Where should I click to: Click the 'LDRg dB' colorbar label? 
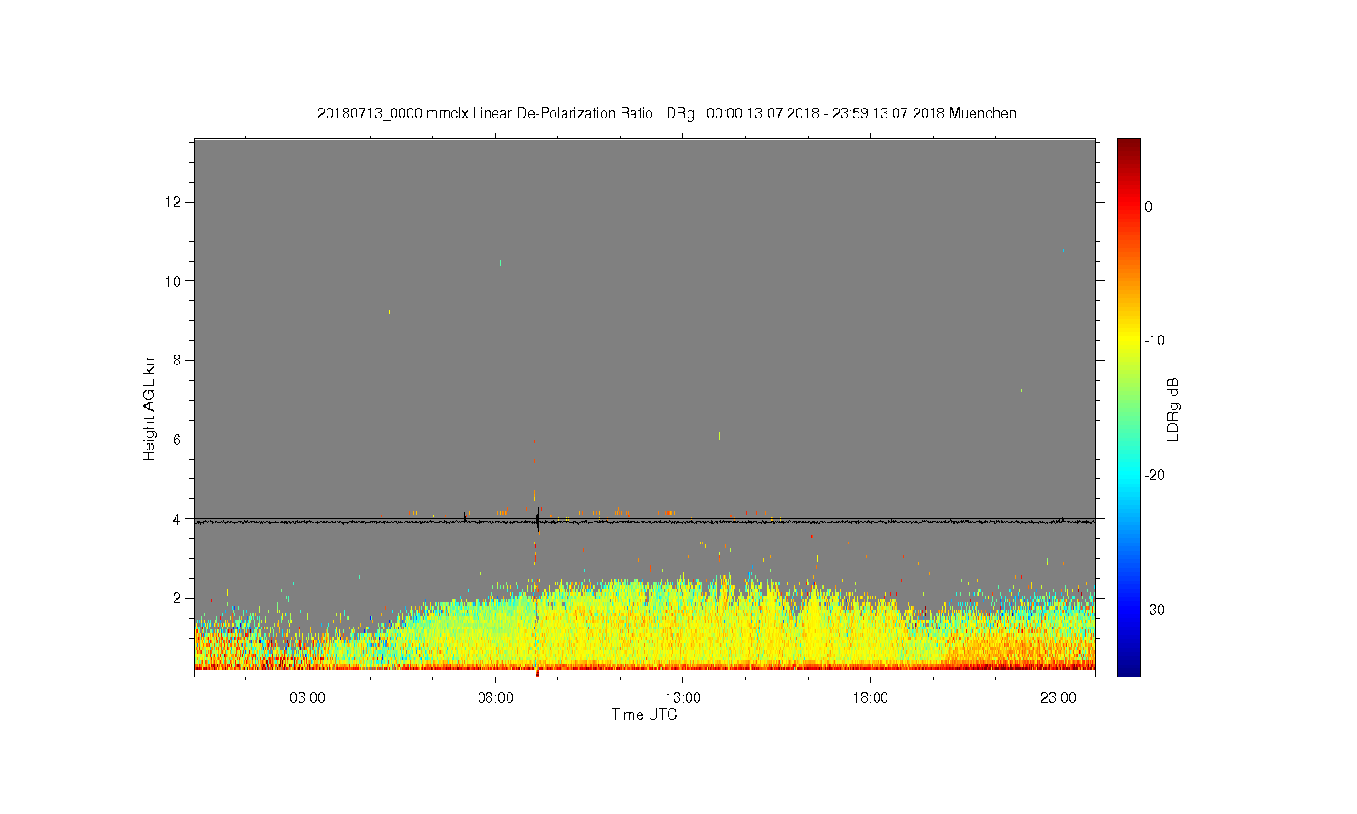pos(1173,410)
